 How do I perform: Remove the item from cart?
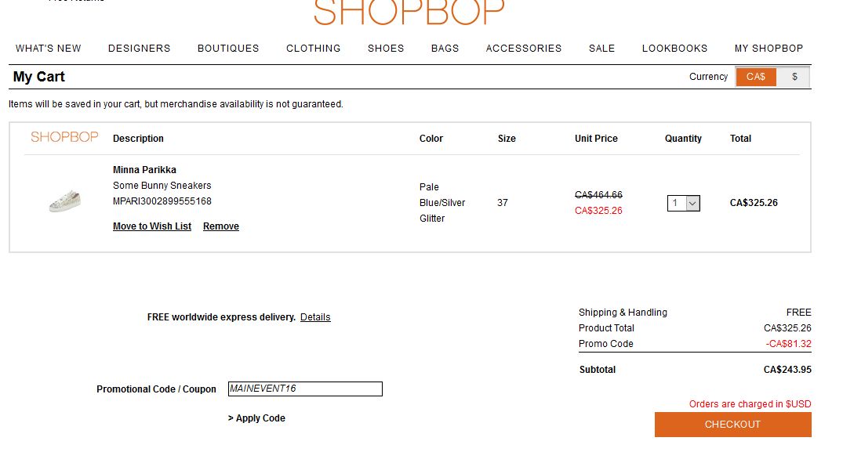[x=221, y=226]
